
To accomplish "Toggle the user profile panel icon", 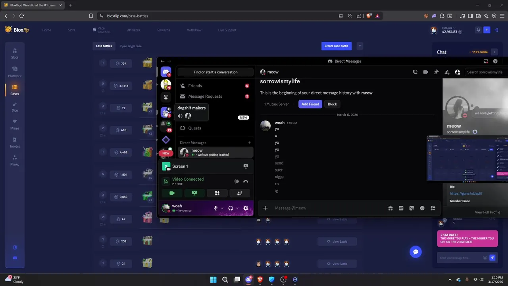I will (458, 72).
